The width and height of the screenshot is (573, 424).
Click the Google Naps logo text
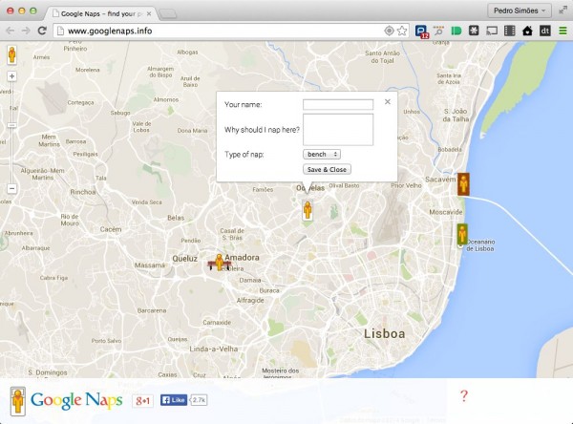coord(76,400)
